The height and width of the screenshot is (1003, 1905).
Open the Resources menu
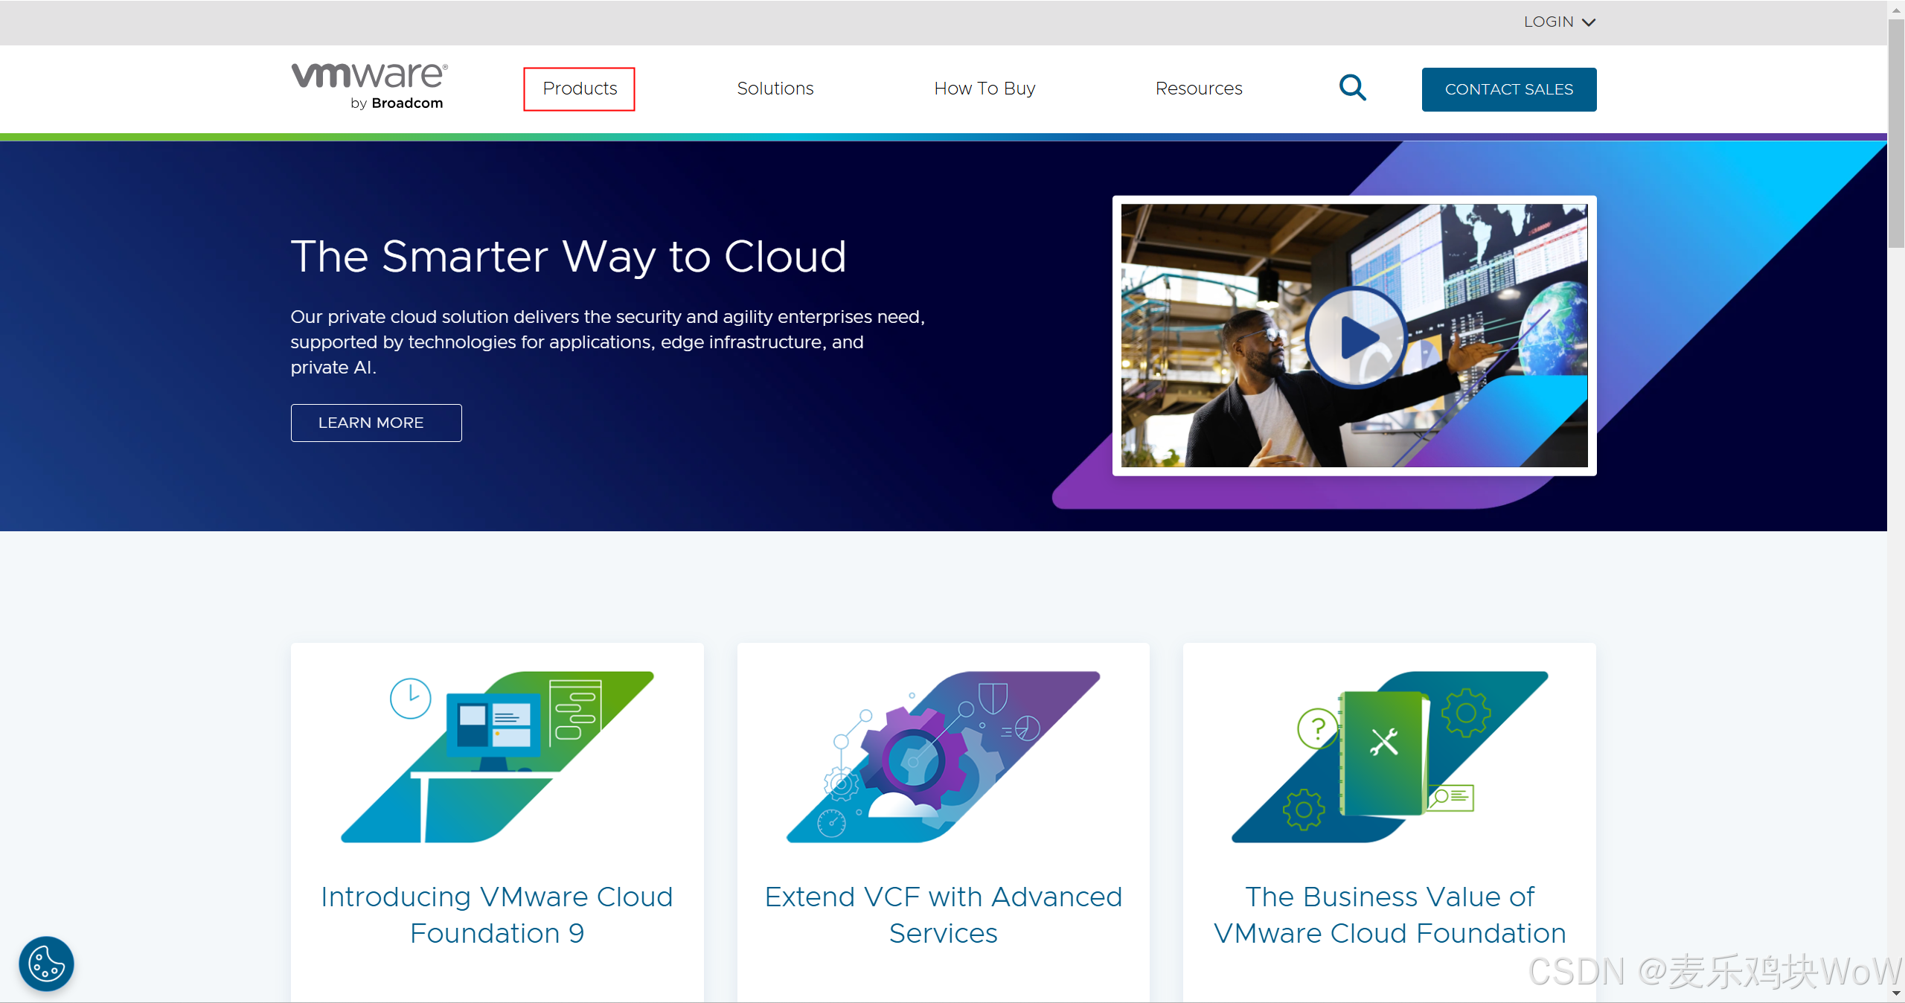[x=1198, y=89]
